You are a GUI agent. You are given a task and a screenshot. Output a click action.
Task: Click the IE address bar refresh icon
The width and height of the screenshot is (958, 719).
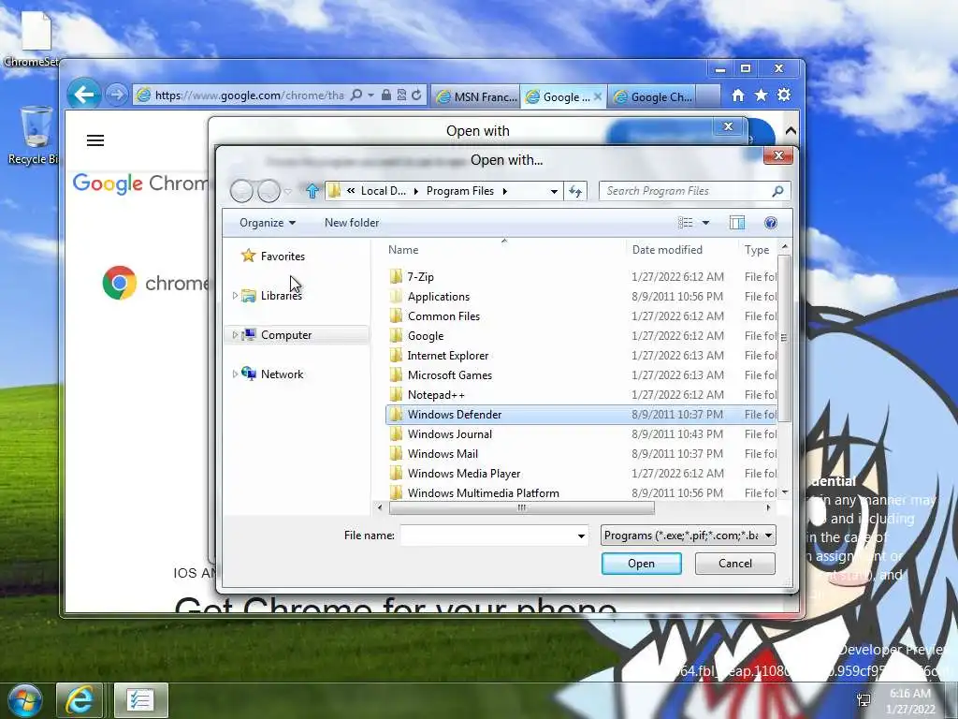[x=416, y=95]
